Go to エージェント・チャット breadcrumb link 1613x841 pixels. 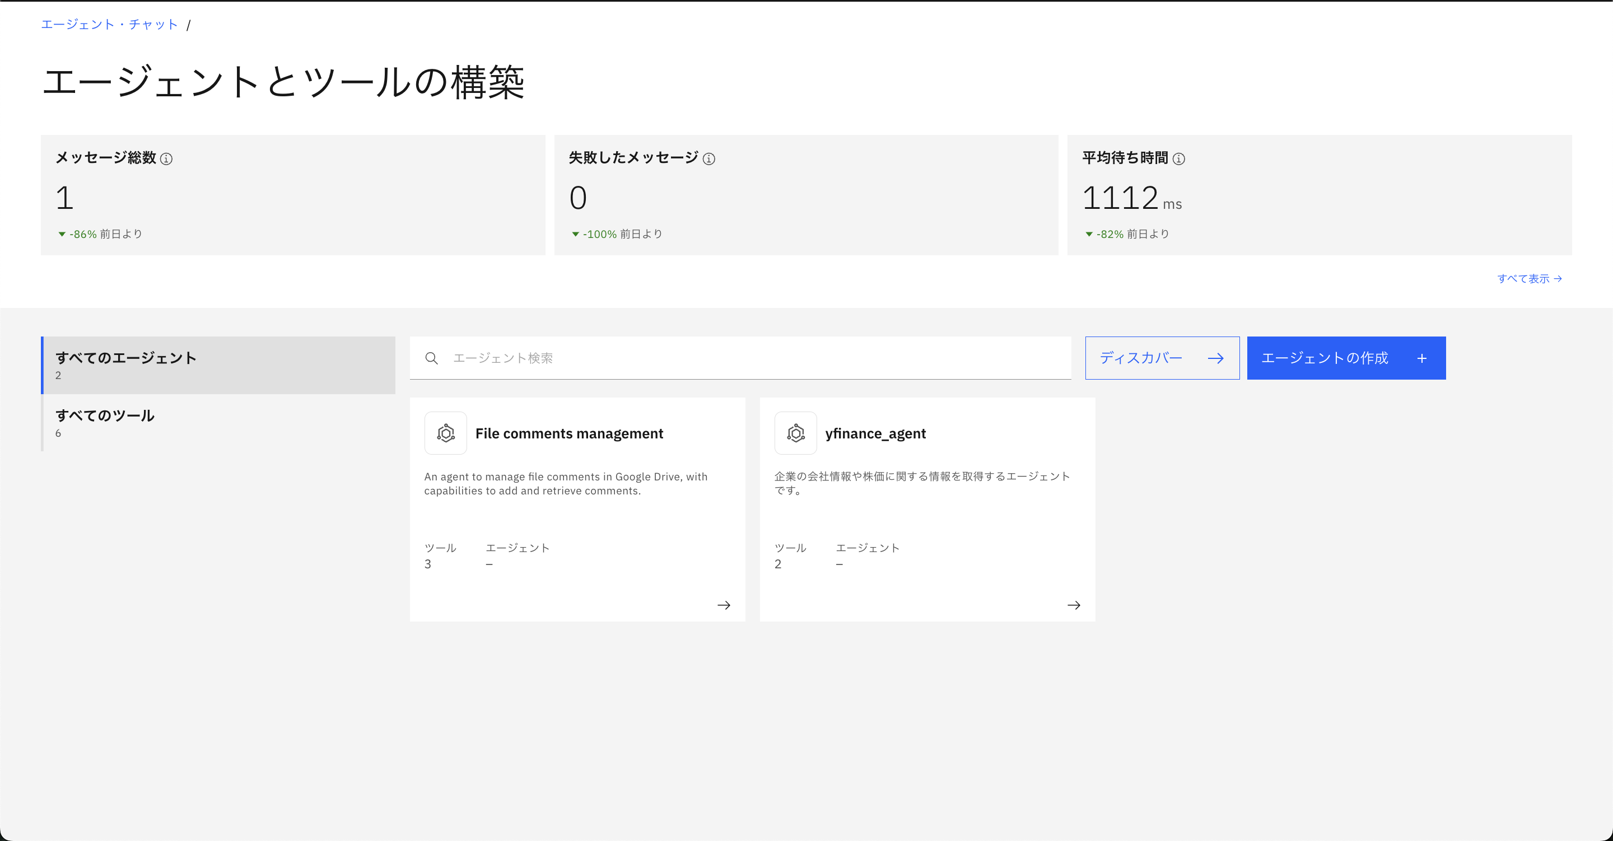tap(110, 25)
